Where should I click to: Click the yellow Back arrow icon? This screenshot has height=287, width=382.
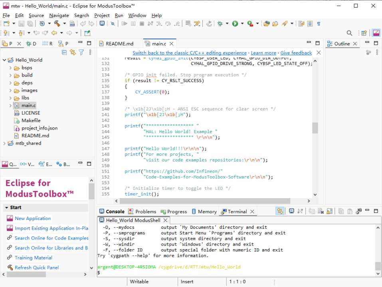tap(54, 33)
